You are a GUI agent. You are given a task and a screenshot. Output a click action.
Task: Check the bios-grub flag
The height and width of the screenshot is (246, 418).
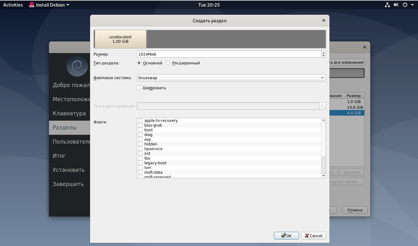(140, 125)
